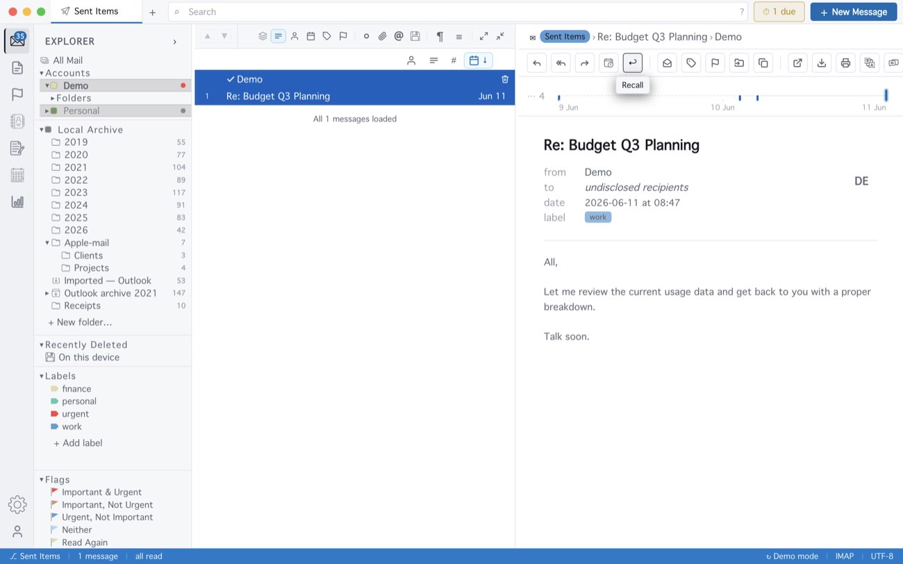Image resolution: width=903 pixels, height=564 pixels.
Task: Click the Search input field
Action: tap(458, 12)
